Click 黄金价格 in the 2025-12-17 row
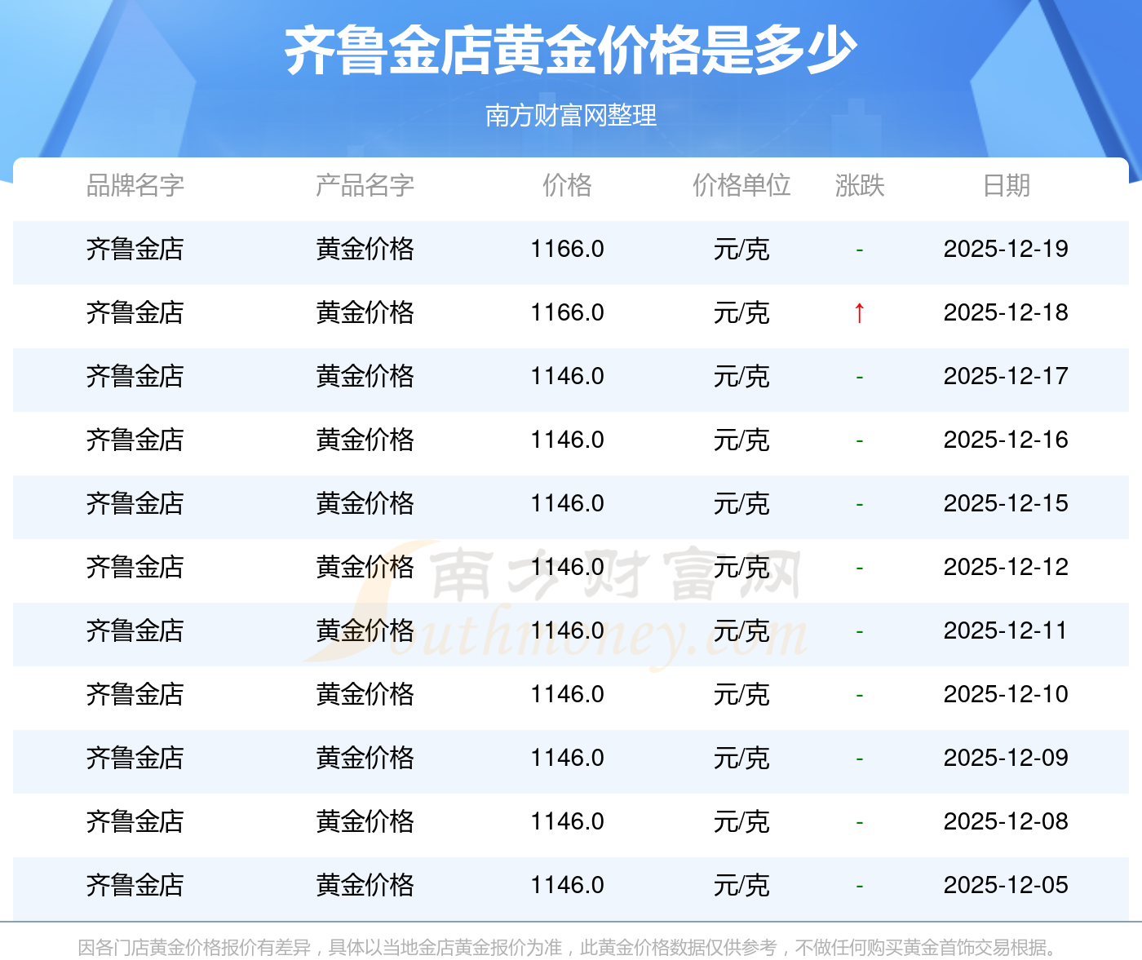The image size is (1142, 960). click(x=365, y=376)
